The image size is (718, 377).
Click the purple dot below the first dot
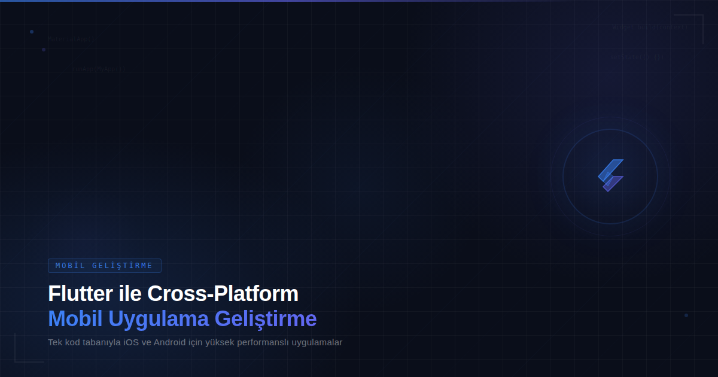pyautogui.click(x=43, y=50)
